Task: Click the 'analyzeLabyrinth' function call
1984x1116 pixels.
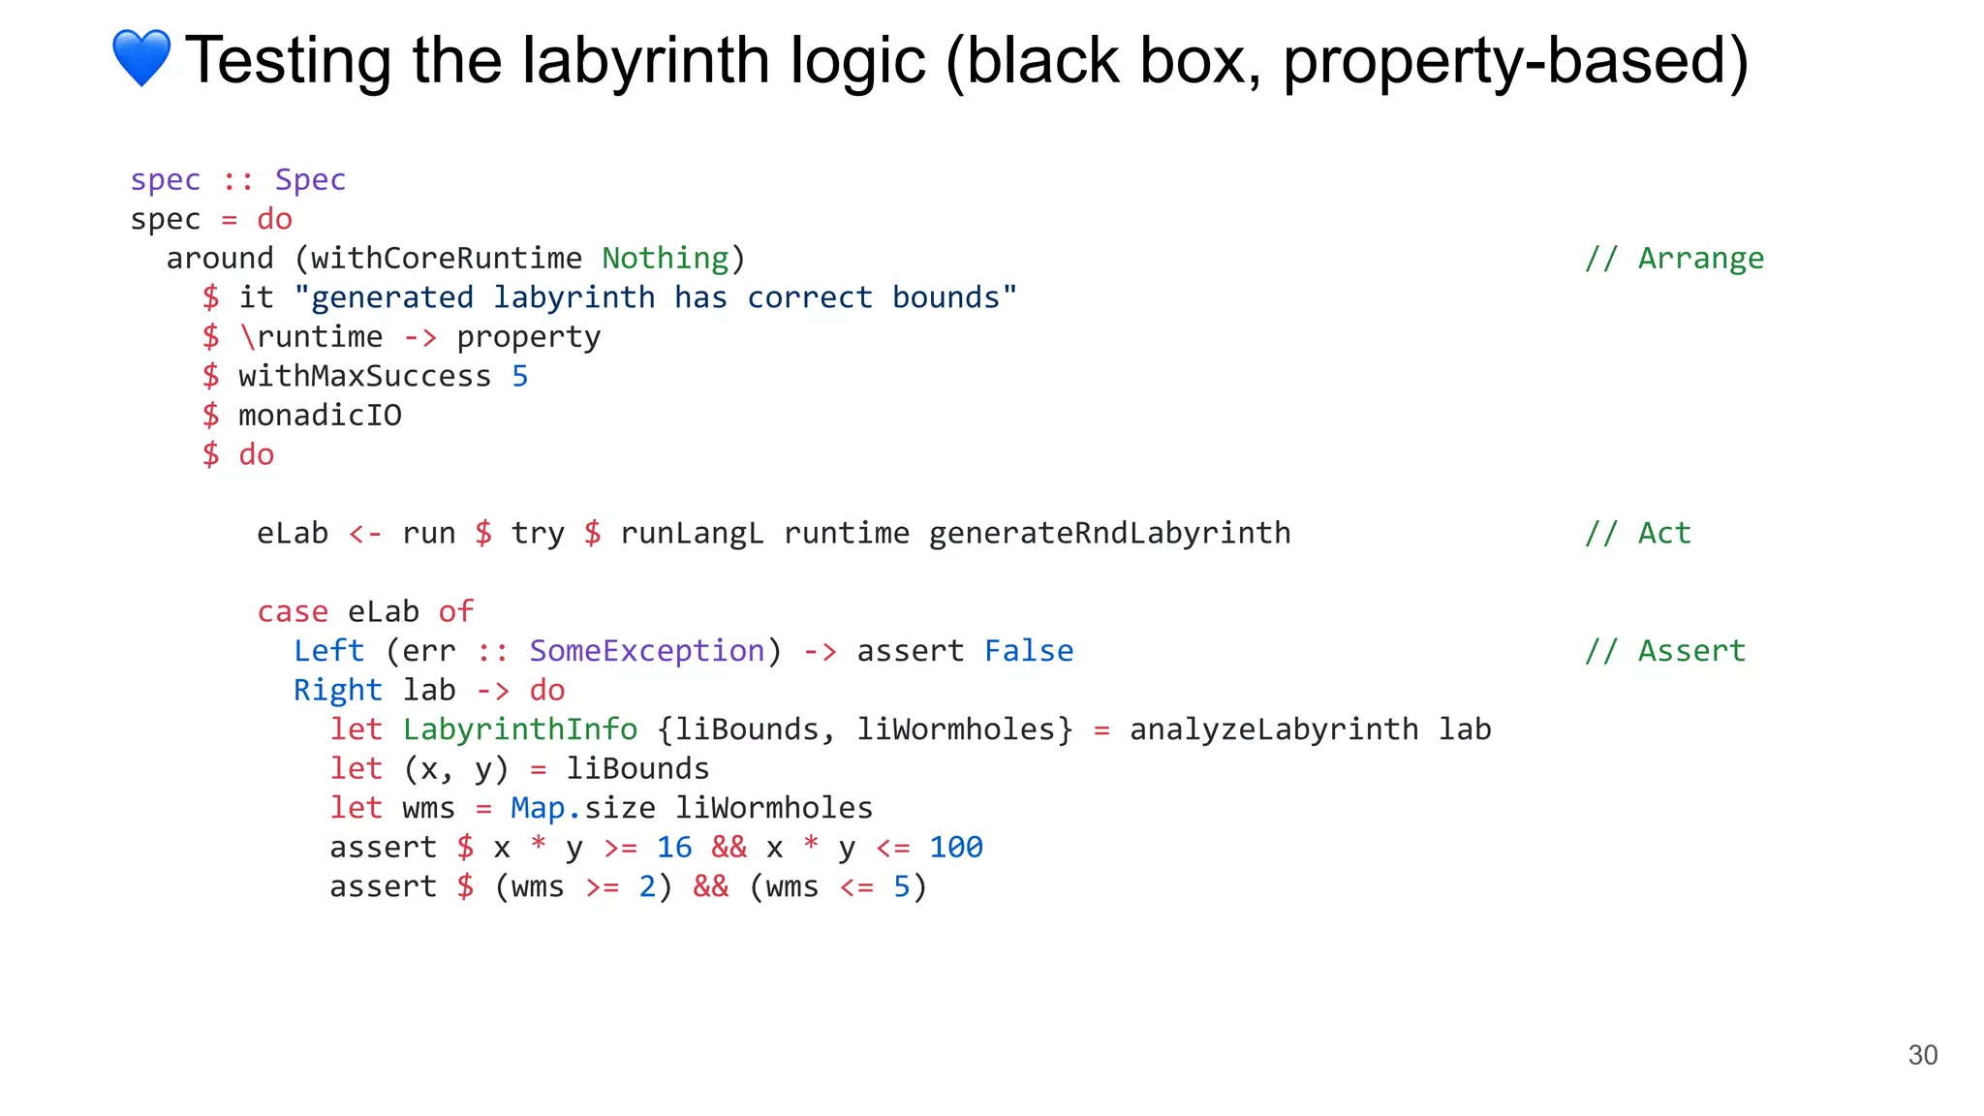Action: [x=1273, y=729]
